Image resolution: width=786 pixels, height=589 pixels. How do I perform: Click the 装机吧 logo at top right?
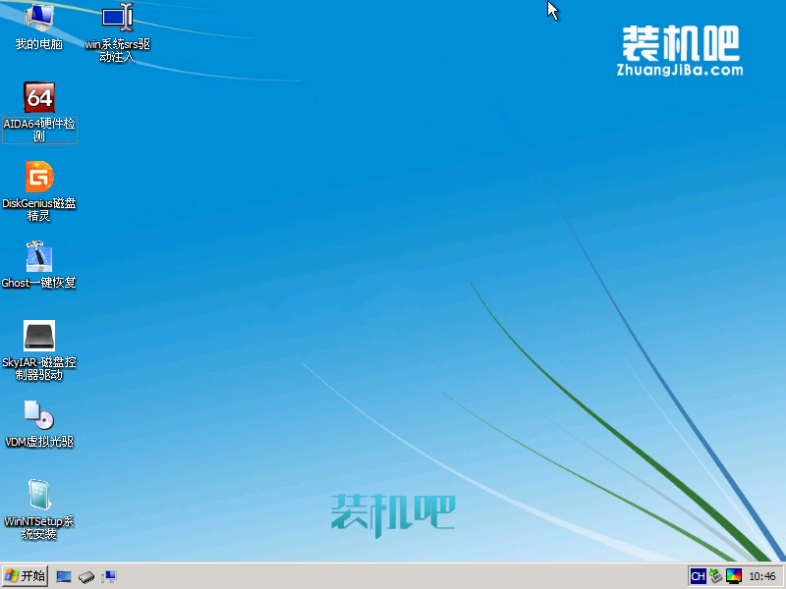coord(681,42)
